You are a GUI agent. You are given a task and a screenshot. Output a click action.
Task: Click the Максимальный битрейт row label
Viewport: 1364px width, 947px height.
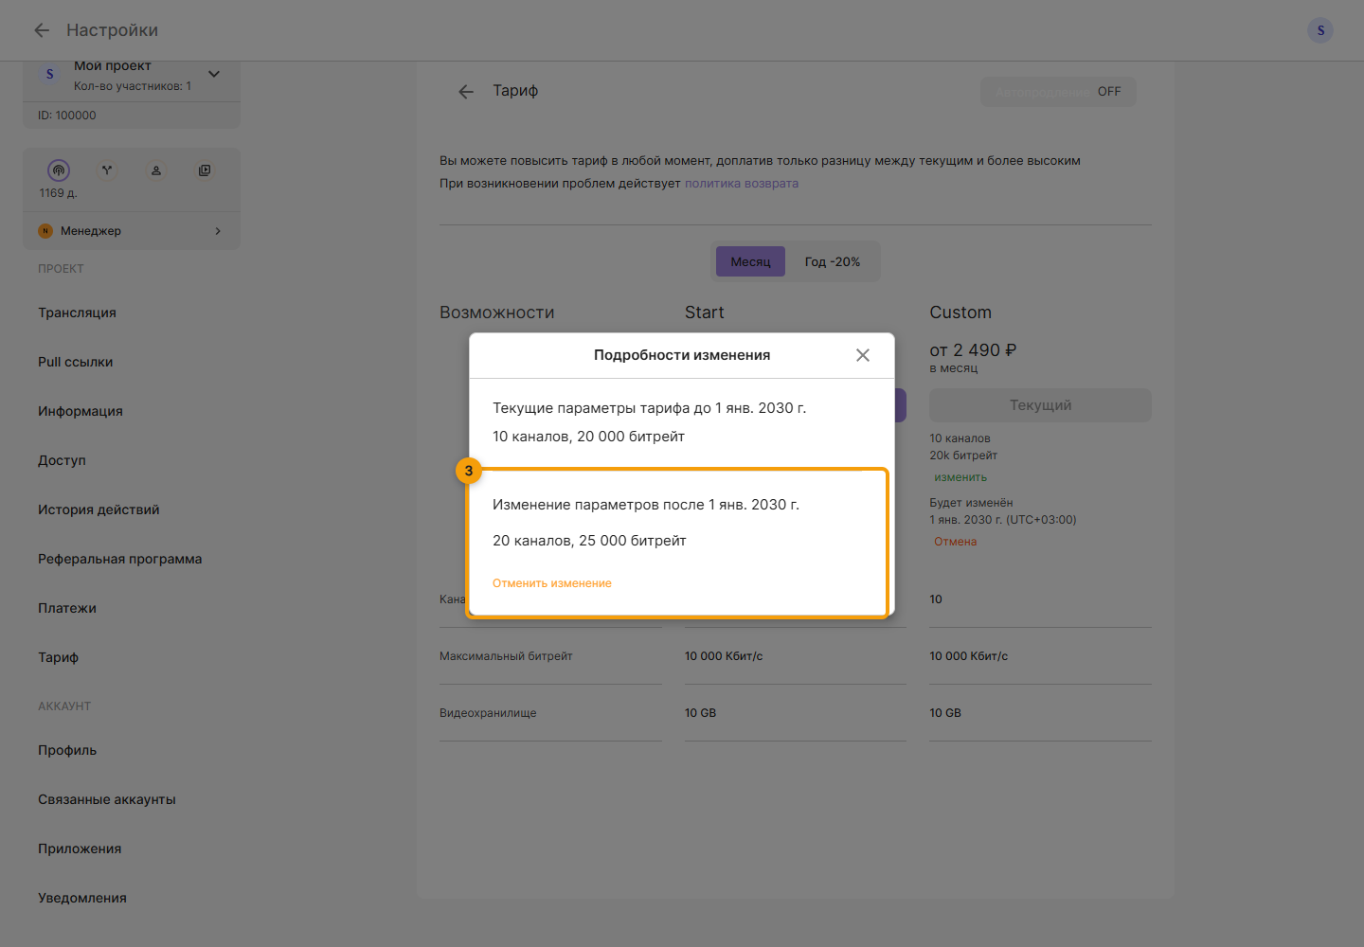(x=506, y=656)
